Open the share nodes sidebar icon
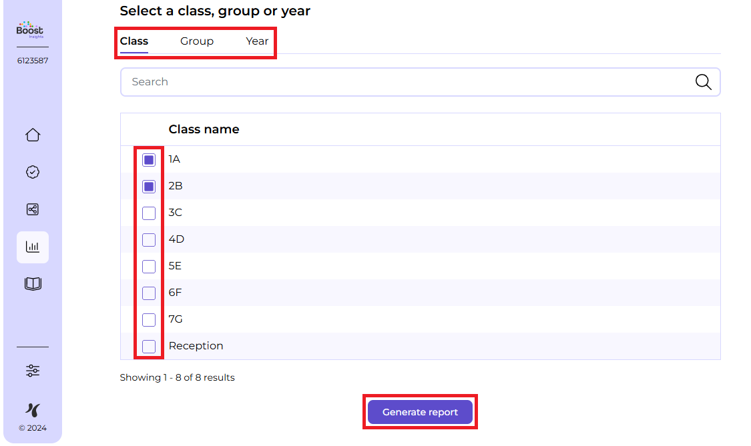This screenshot has width=751, height=446. [x=33, y=209]
